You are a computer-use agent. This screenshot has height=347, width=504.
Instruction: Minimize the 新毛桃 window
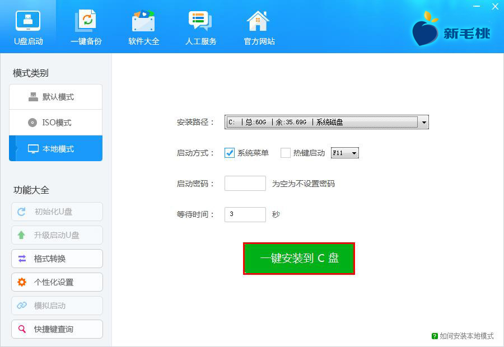477,6
